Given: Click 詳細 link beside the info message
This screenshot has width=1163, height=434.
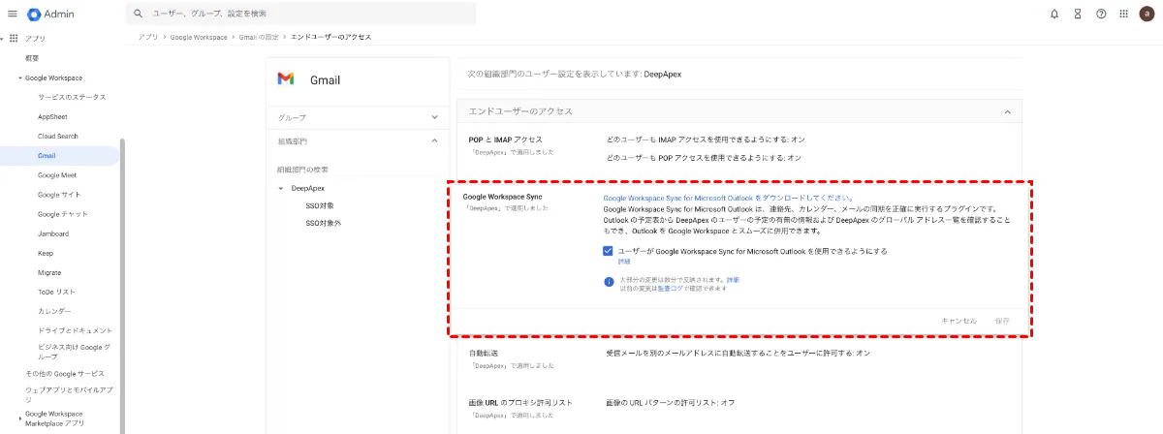Looking at the screenshot, I should [x=733, y=279].
